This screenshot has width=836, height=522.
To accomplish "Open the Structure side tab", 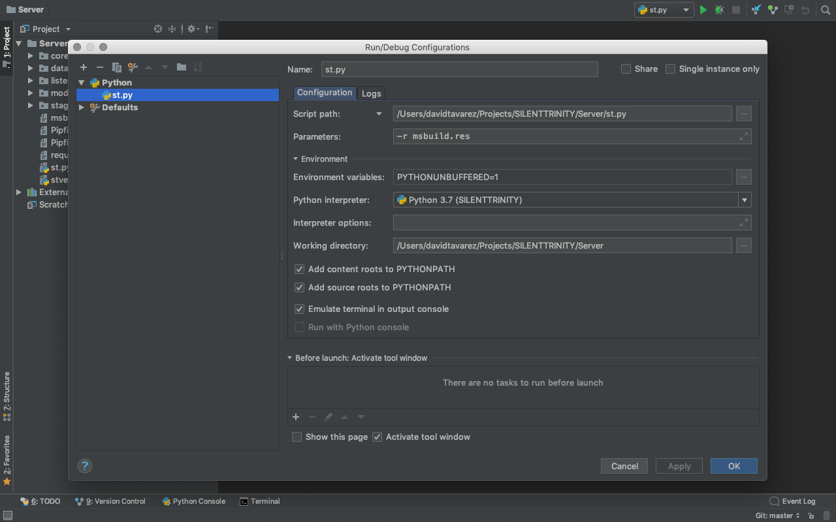I will [7, 395].
